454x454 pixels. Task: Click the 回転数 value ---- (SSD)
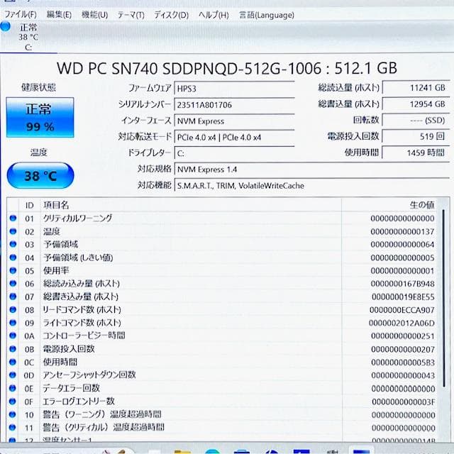pos(416,120)
